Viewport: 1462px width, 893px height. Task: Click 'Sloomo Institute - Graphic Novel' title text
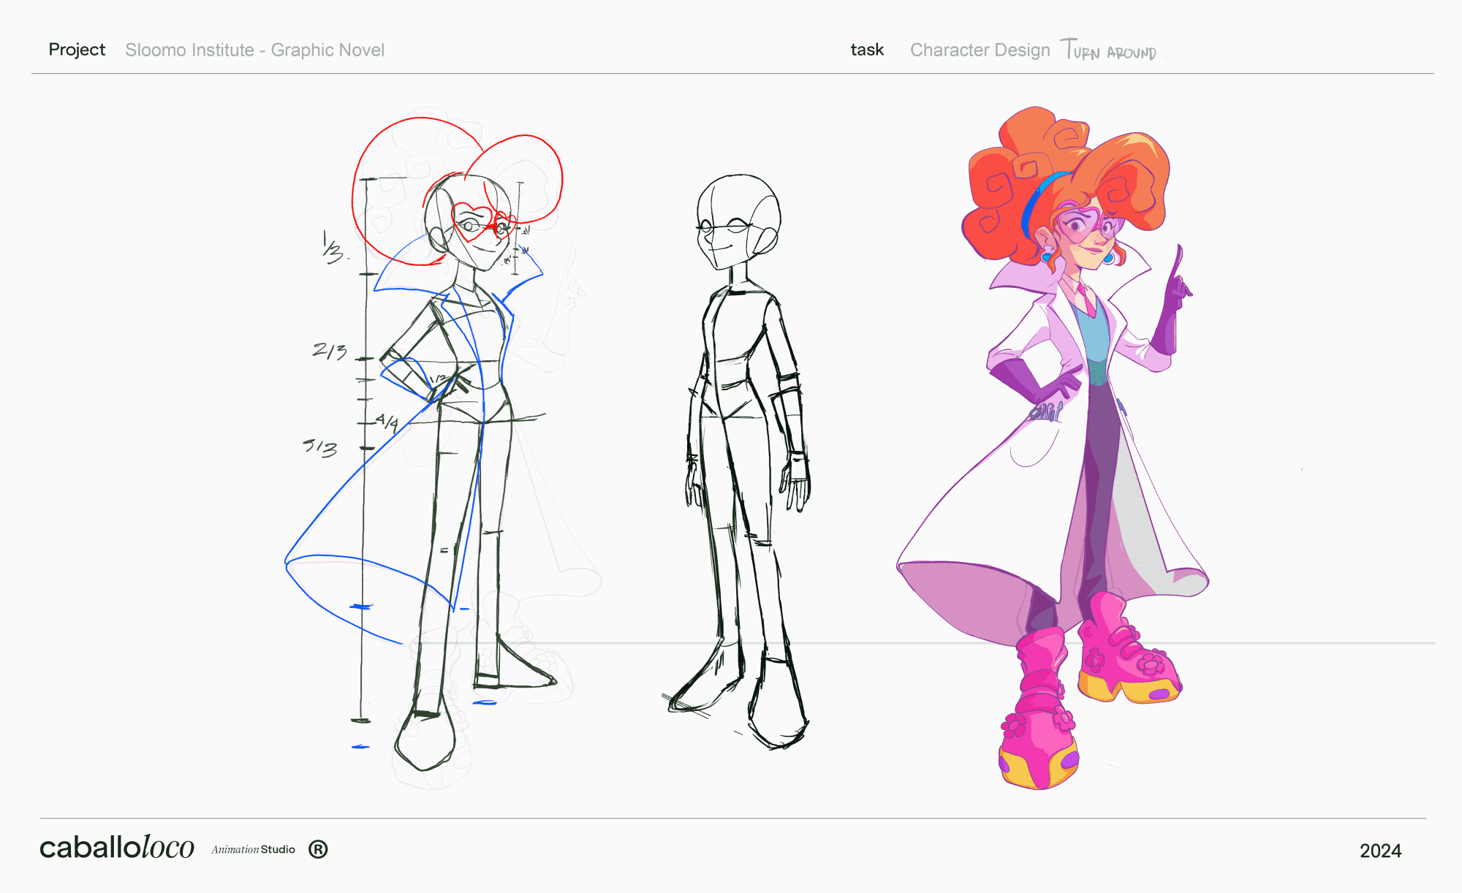254,50
